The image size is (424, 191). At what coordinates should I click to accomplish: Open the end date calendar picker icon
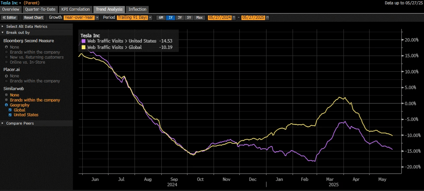point(267,17)
